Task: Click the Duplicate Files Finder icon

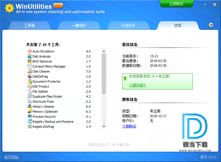Action: [29, 96]
